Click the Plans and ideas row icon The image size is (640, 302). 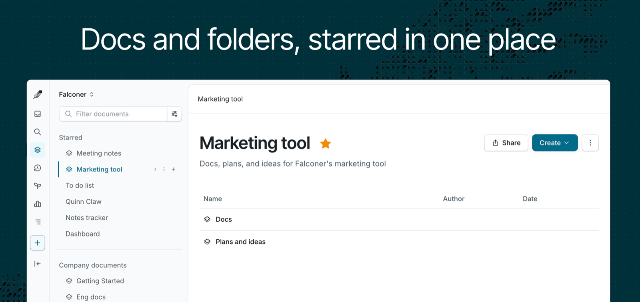point(207,242)
